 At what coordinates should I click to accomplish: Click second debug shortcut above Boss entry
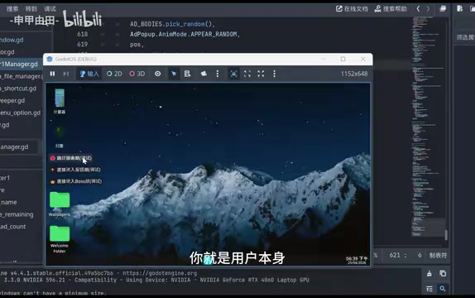[75, 170]
